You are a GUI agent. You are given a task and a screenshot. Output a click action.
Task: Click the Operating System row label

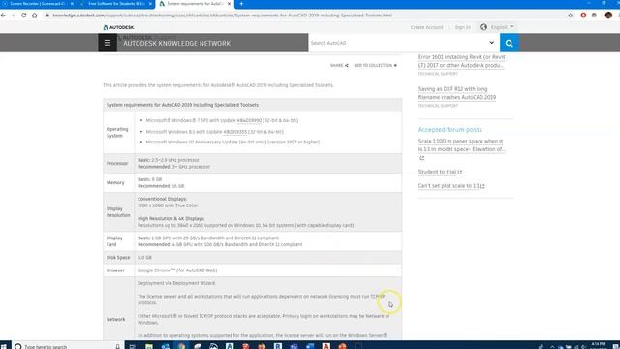click(x=117, y=132)
